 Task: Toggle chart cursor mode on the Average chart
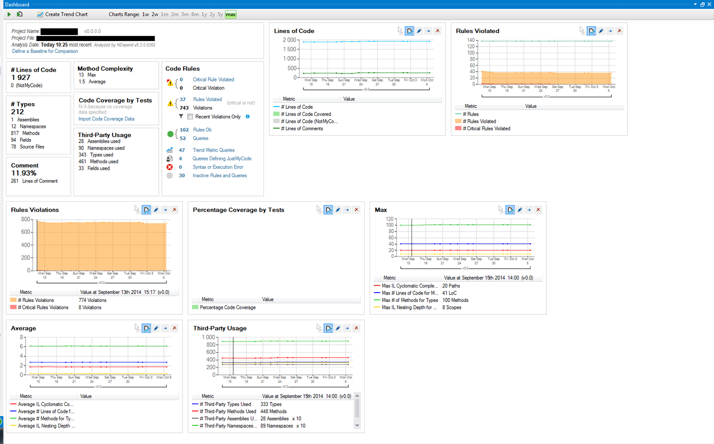[147, 329]
